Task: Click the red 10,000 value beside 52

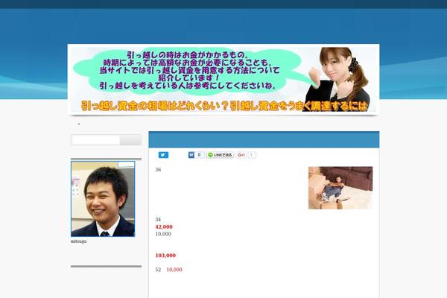Action: (x=174, y=270)
